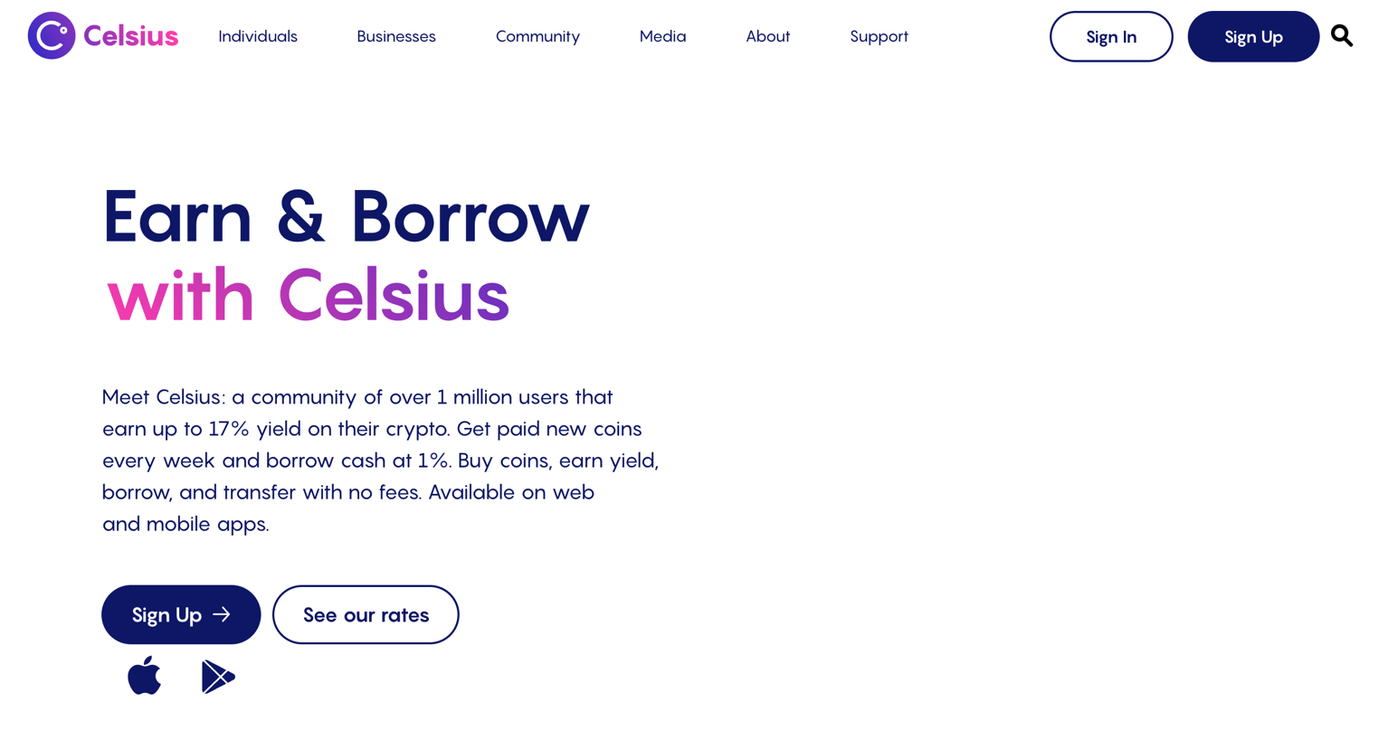The image size is (1388, 731).
Task: Click the word Celsius in pink header logo
Action: click(x=131, y=36)
